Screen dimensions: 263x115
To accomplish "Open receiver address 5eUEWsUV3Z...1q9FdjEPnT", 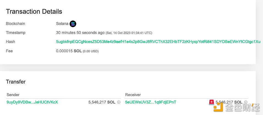I will [x=151, y=102].
